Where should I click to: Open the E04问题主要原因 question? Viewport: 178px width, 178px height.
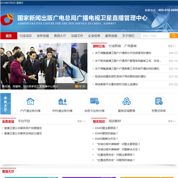(106, 128)
